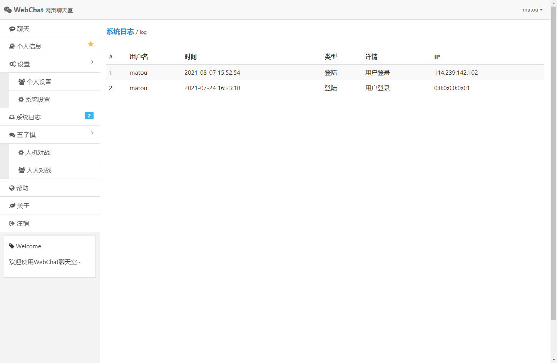Select the chat bubble icon beside 聊天
Image resolution: width=557 pixels, height=363 pixels.
click(x=12, y=28)
